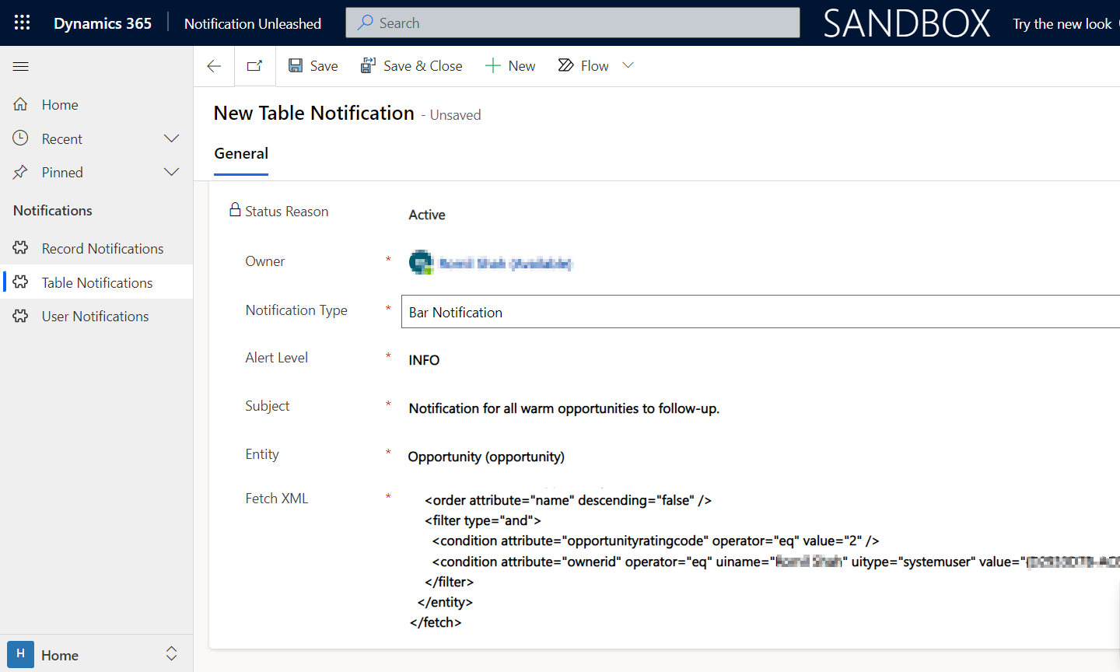Click the Unsaved status text
Screen dimensions: 1120x672
pyautogui.click(x=456, y=115)
